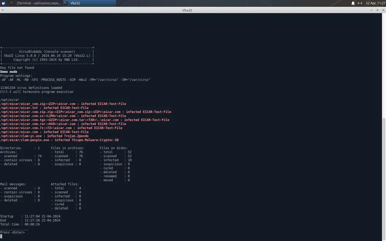Close the Vba32 window

click(x=383, y=10)
